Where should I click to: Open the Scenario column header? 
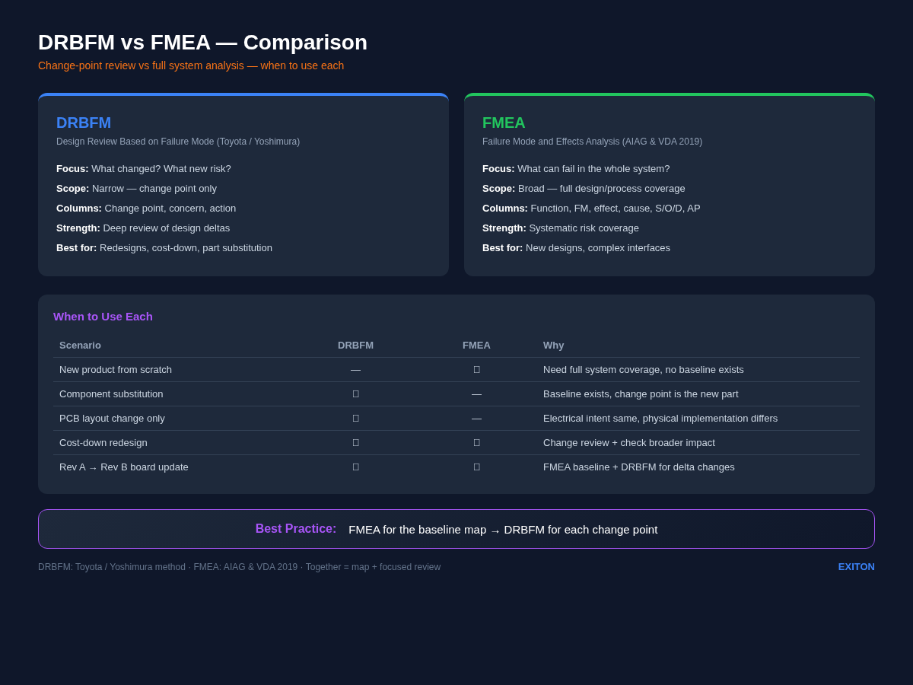pos(80,345)
